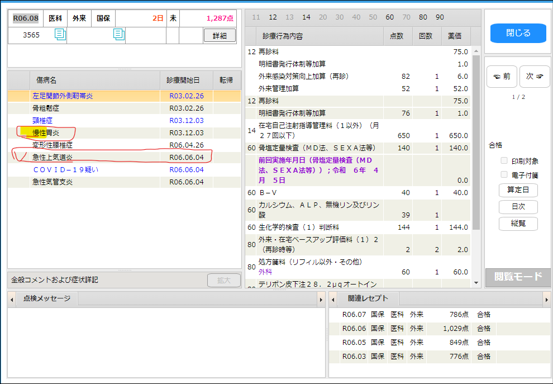
Task: Close the receipt view with 閉じる
Action: coord(518,33)
